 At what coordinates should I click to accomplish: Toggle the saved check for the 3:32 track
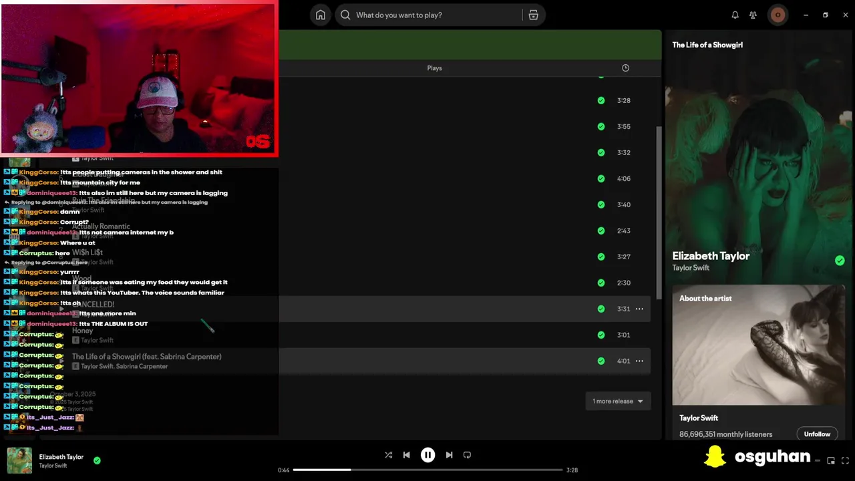coord(601,152)
